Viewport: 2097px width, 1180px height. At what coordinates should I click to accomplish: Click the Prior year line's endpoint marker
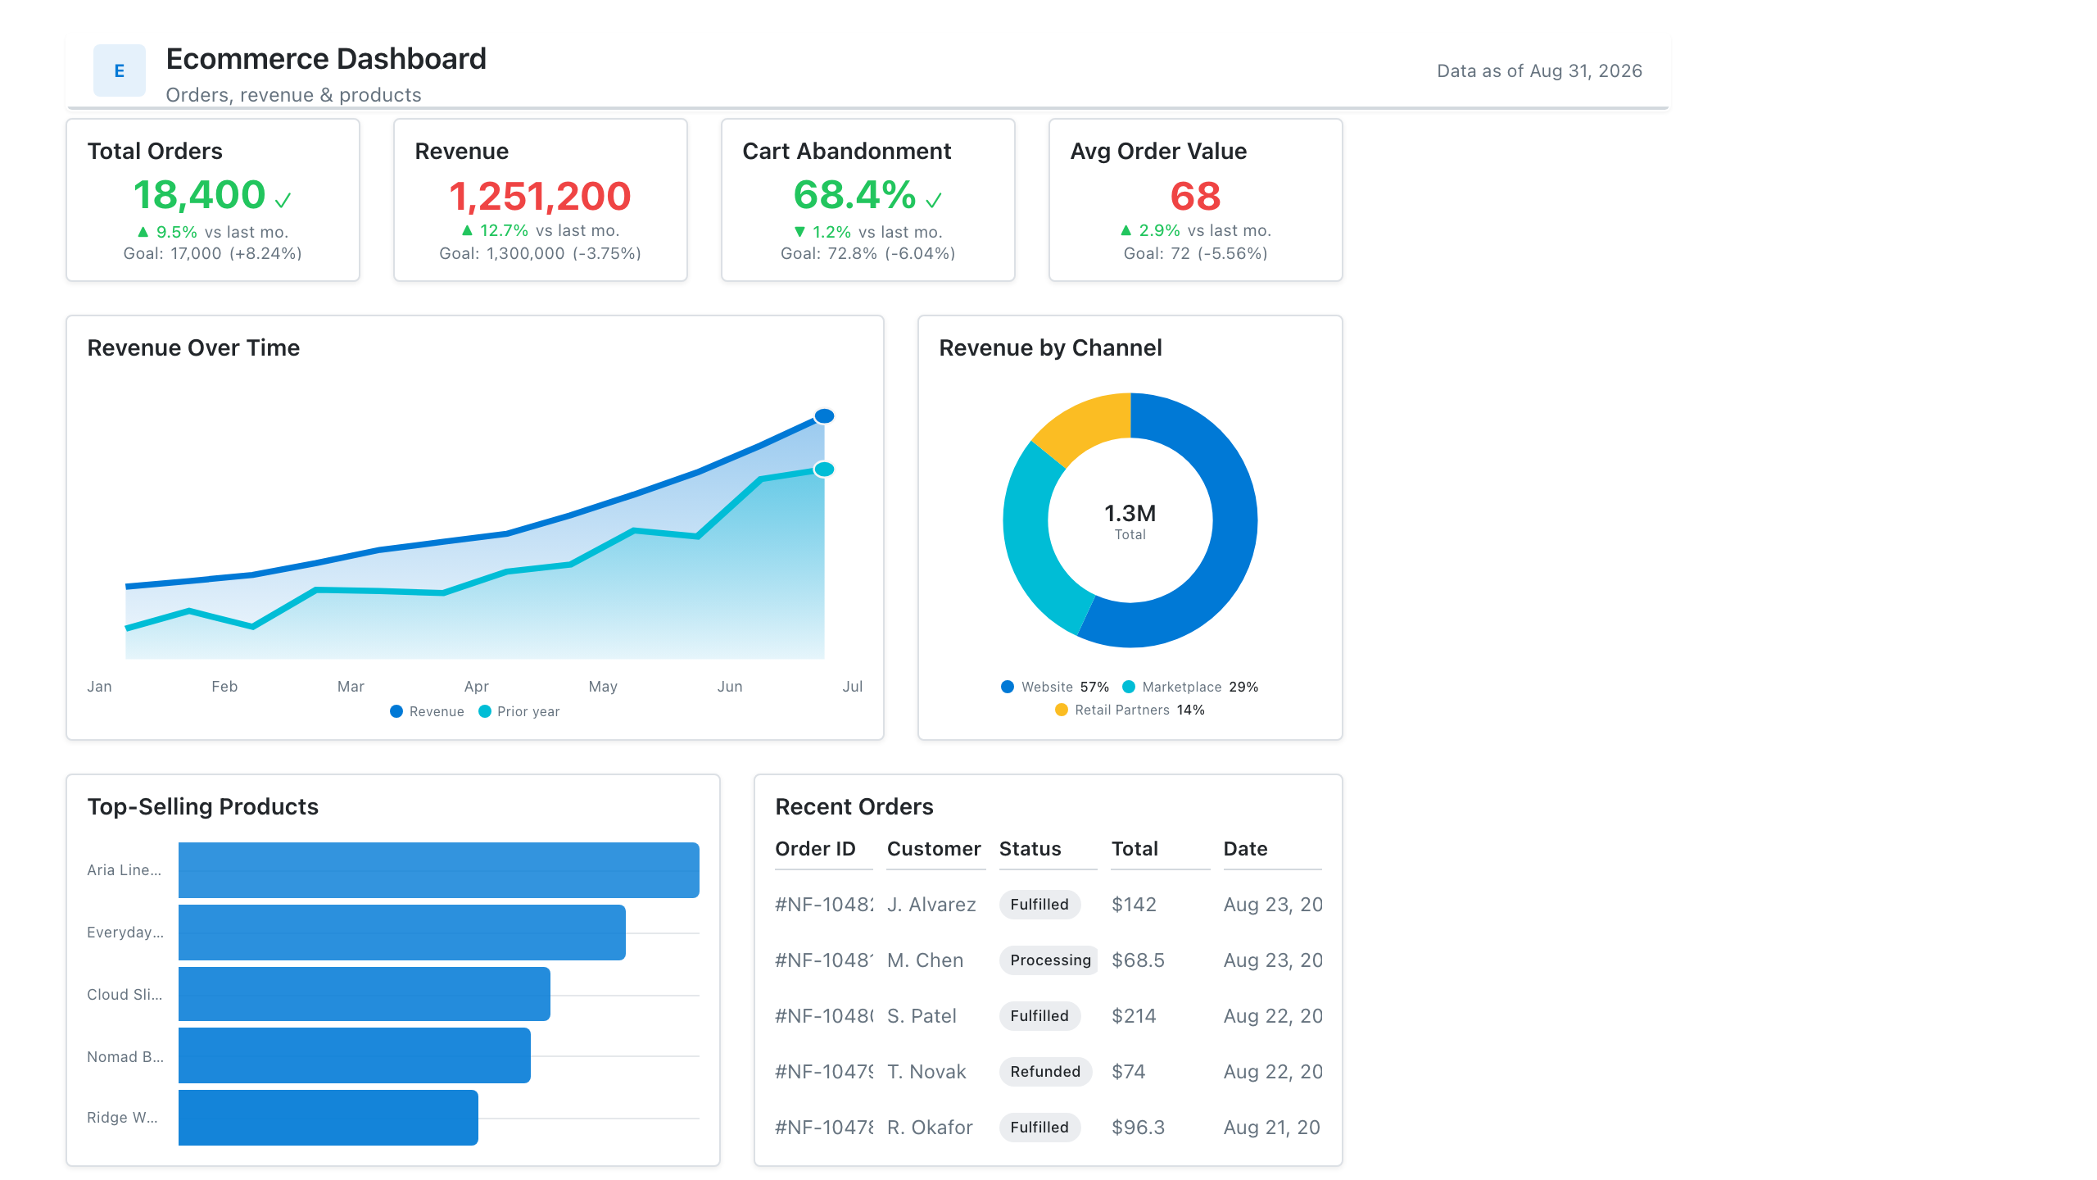click(x=824, y=470)
